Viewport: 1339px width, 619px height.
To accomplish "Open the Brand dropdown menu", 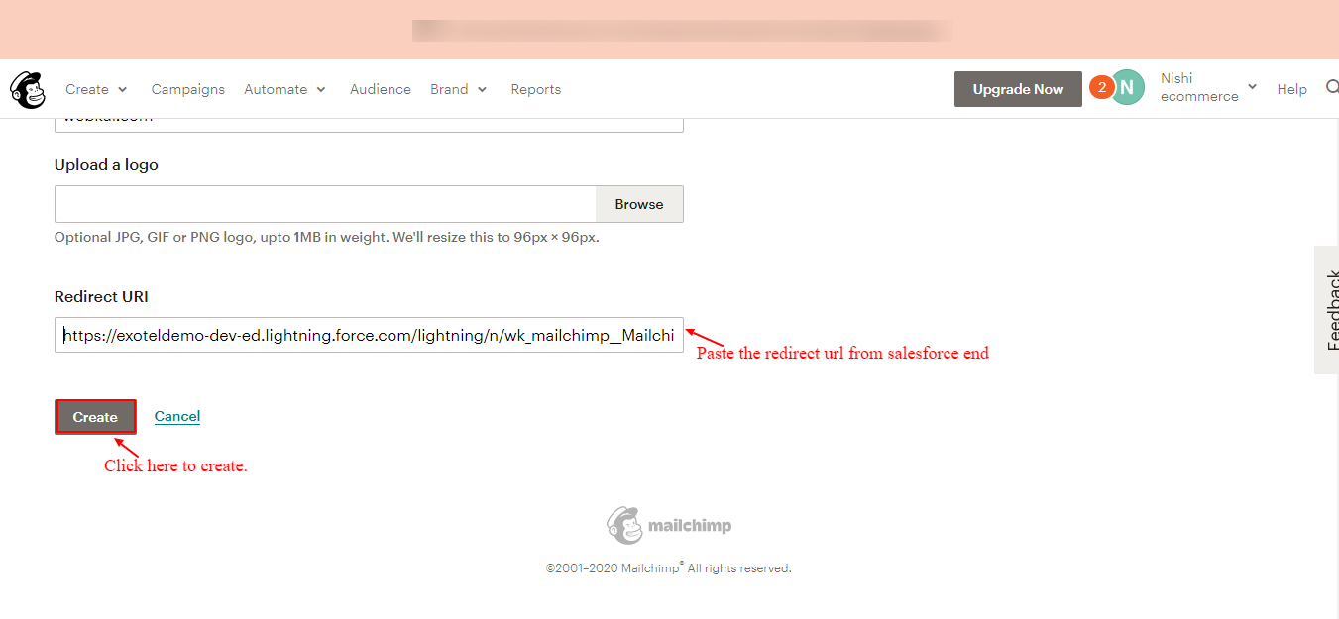I will coord(458,89).
